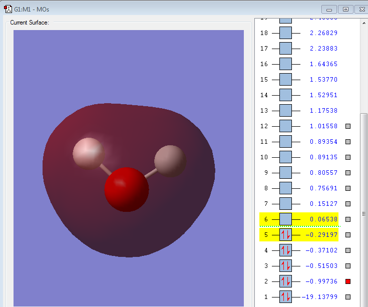Toggle surface marker beside orbital 6
368x307 pixels.
click(348, 219)
